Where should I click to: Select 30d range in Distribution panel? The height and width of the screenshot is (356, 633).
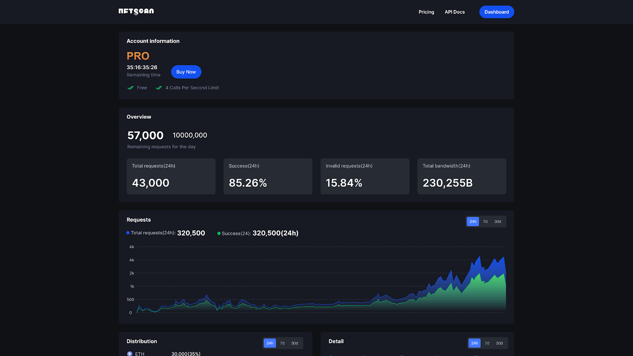[x=295, y=343]
